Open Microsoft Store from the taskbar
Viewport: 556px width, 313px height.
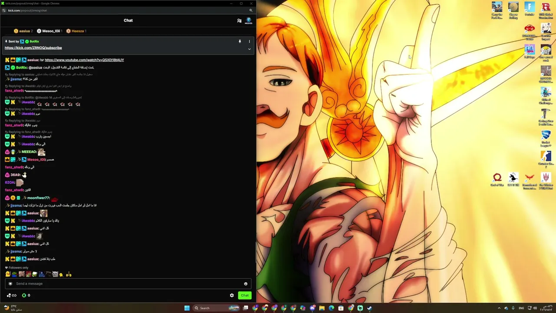coord(341,308)
